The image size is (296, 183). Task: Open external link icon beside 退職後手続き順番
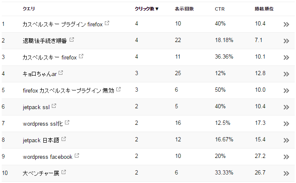click(x=72, y=39)
